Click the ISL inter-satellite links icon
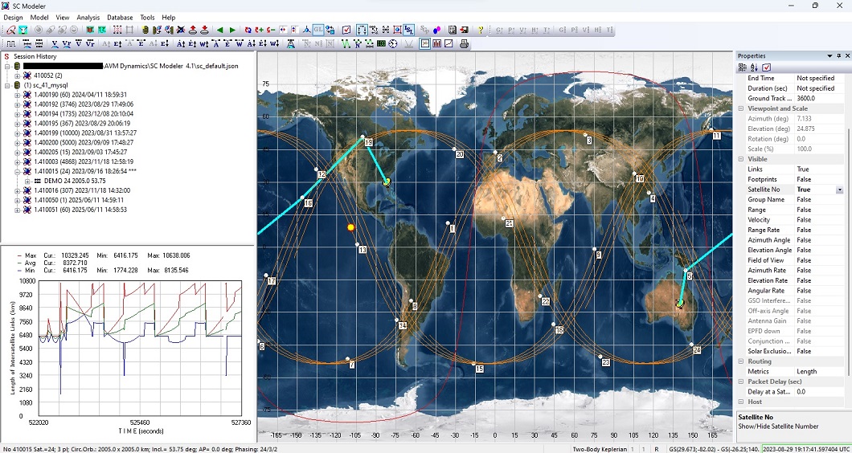Screen dimensions: 852x453 pos(409,31)
